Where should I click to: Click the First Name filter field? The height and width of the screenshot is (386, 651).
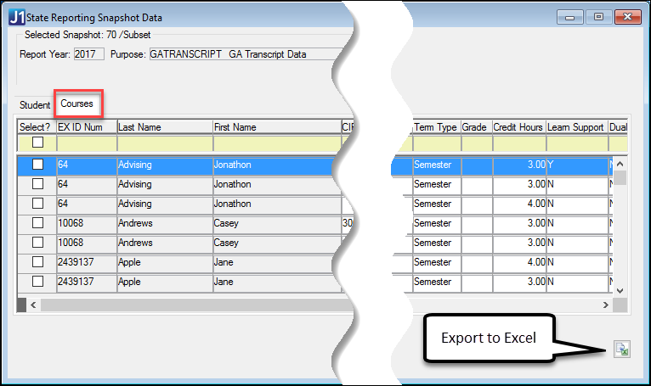tap(277, 143)
